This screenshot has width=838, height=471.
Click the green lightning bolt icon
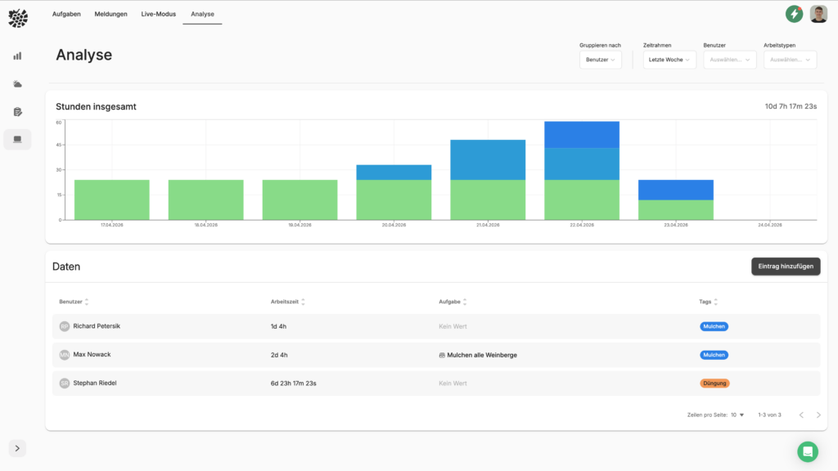click(x=794, y=14)
